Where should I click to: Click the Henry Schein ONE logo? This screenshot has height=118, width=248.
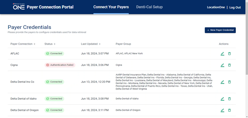pos(19,6)
